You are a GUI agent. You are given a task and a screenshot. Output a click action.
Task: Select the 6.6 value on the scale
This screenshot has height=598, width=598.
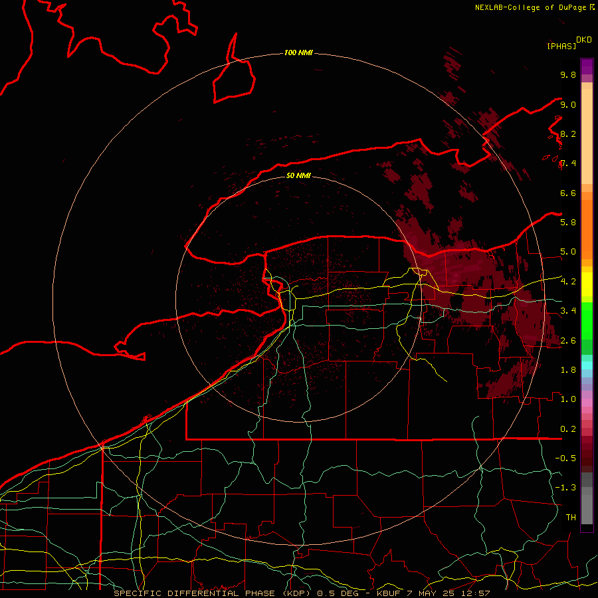(568, 193)
